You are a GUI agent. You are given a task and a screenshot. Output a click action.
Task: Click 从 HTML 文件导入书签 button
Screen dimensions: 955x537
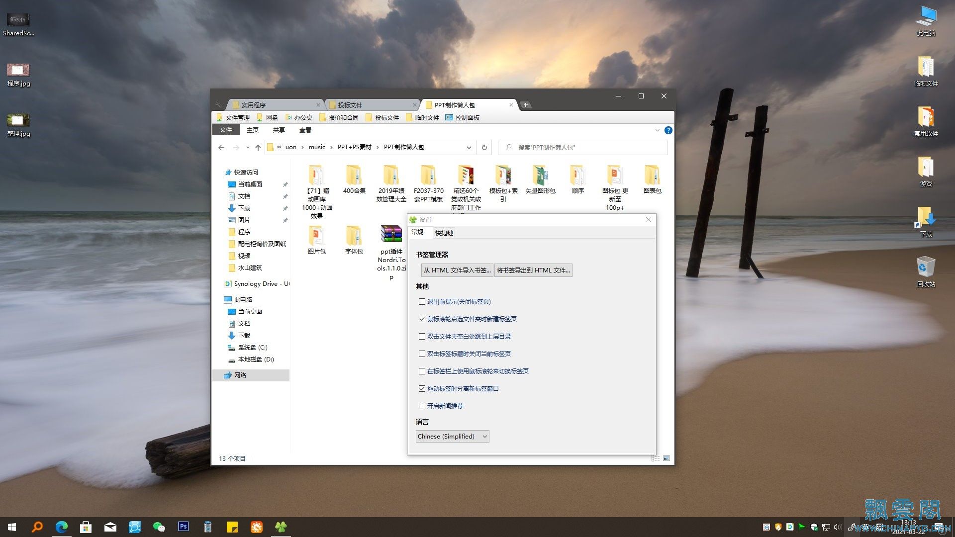457,270
